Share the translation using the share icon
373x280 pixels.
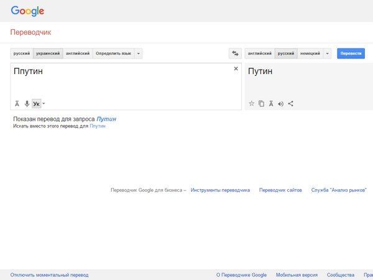pyautogui.click(x=291, y=103)
